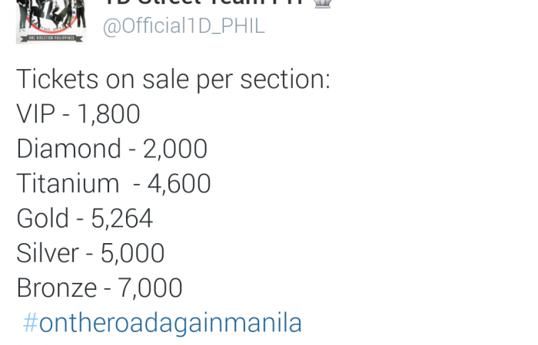Open the #ontheroadagainmanila hashtag
The height and width of the screenshot is (345, 538).
coord(162,323)
